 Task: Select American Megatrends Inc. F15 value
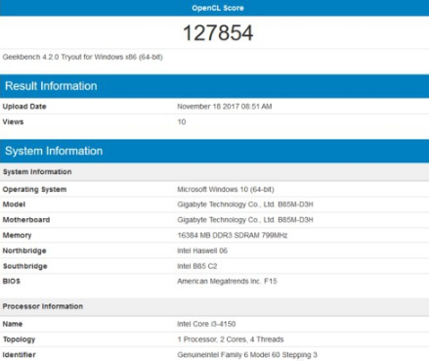tap(227, 281)
